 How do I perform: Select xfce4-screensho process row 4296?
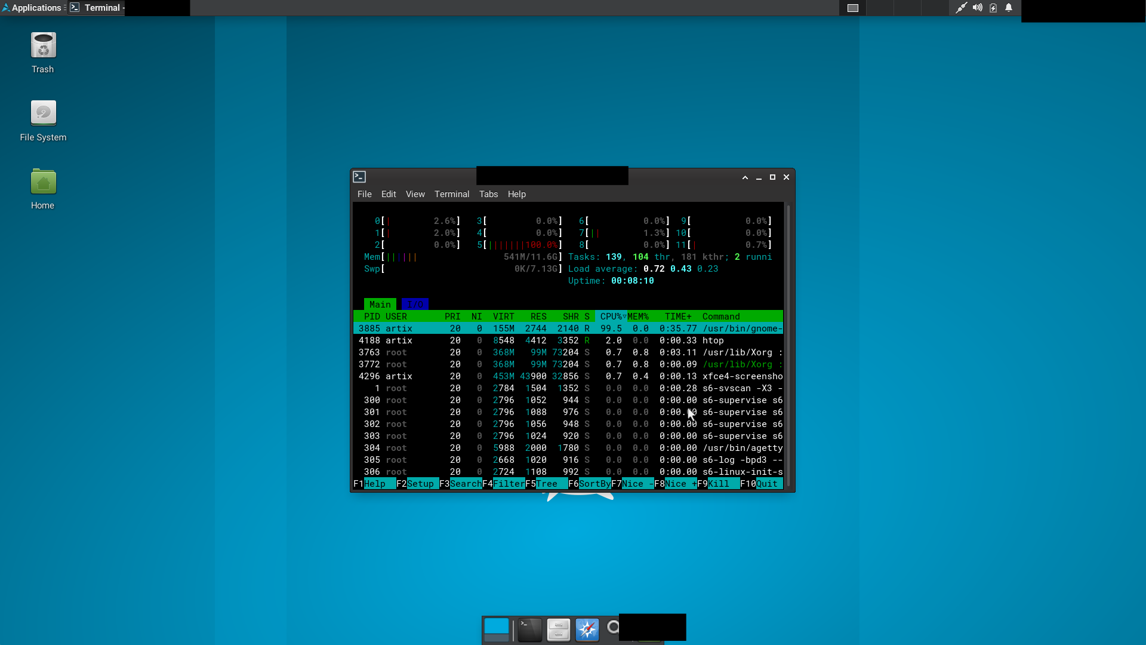[x=568, y=376]
